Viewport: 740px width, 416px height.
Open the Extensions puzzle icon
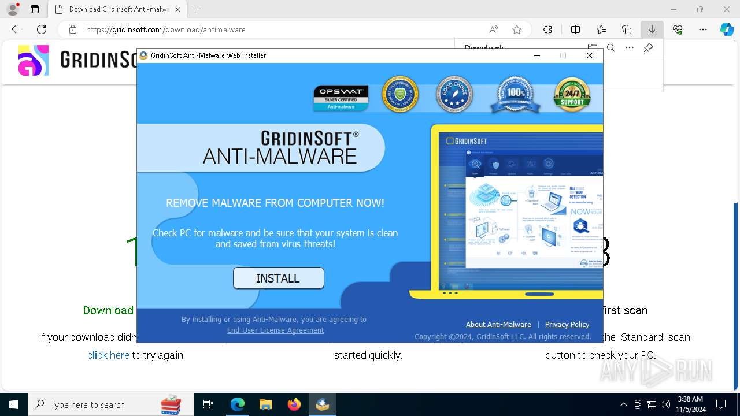[x=547, y=29]
